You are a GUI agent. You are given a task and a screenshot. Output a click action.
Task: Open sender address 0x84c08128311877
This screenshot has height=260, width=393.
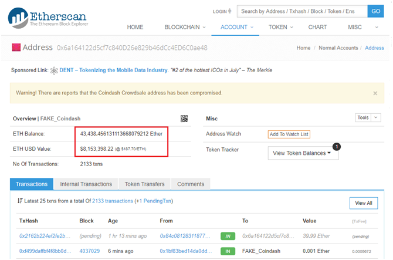click(185, 236)
